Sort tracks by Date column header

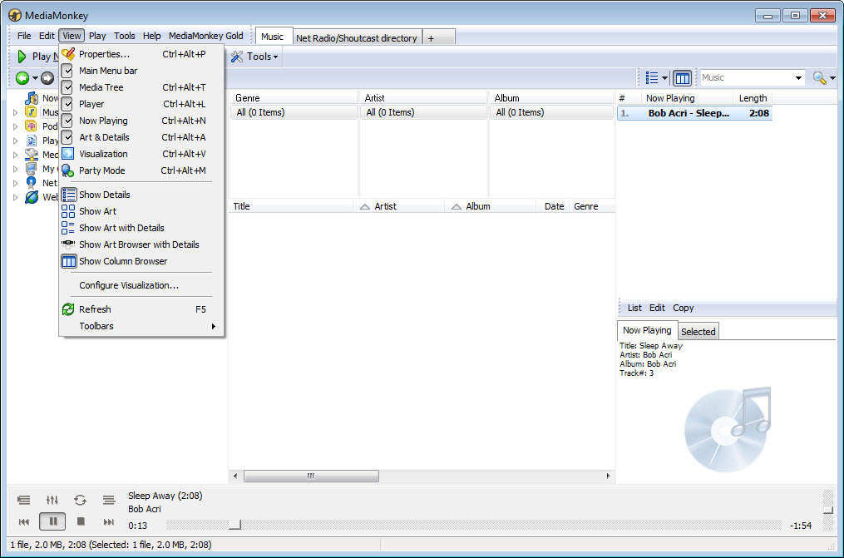click(x=554, y=206)
